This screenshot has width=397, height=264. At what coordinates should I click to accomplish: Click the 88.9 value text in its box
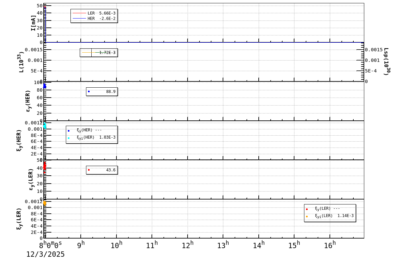click(x=110, y=92)
